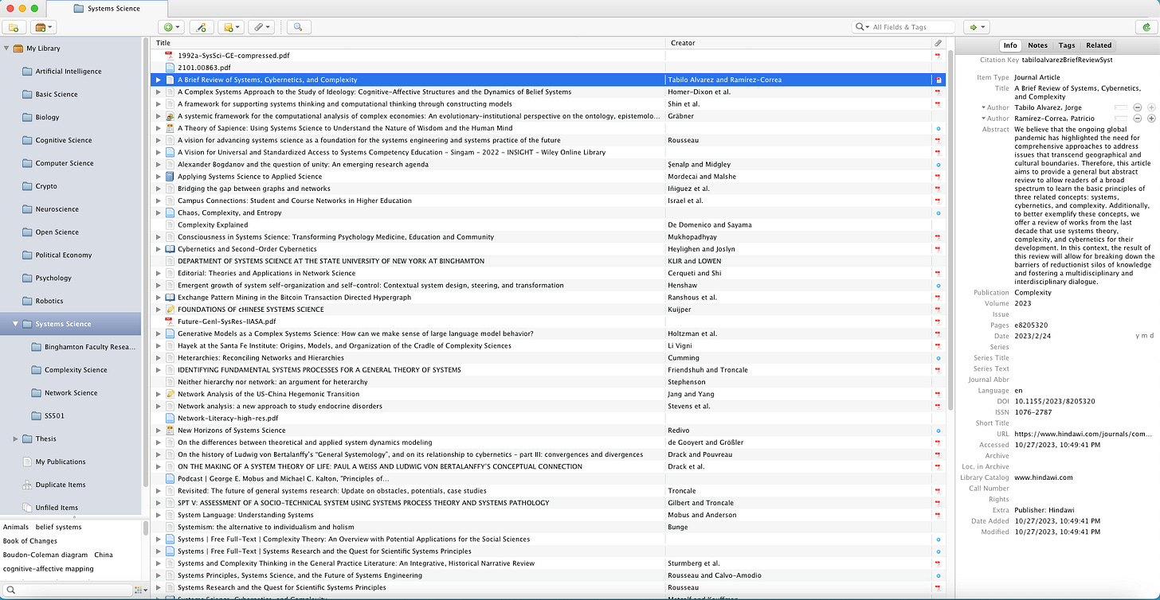Screen dimensions: 1160x600
Task: Click the Duplicate Items icon
Action: point(28,485)
